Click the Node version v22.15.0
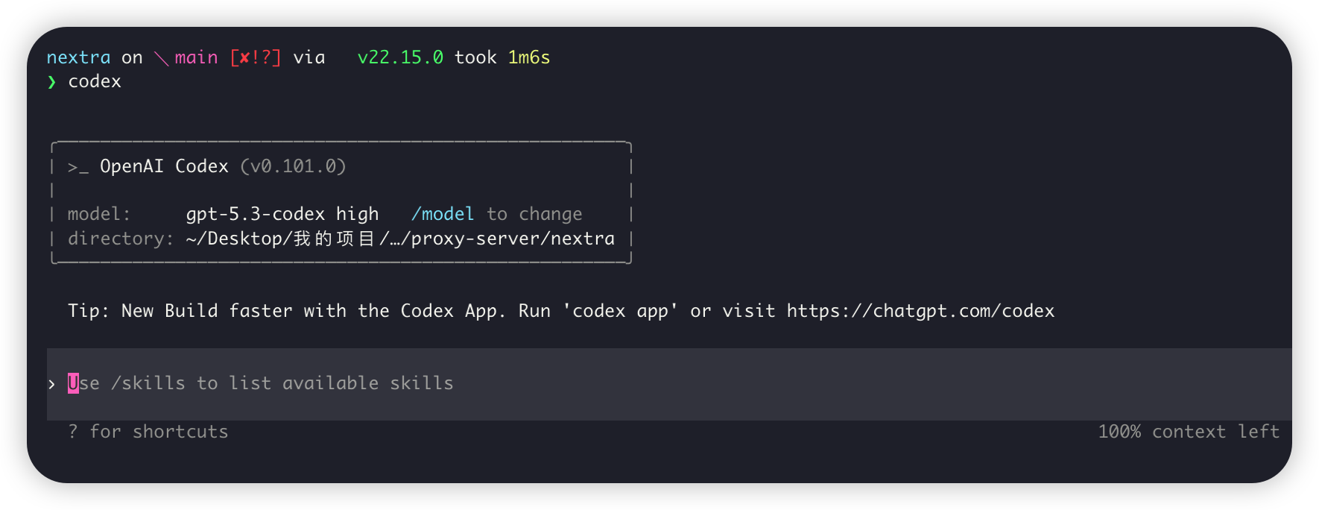Screen dimensions: 1319x510 pos(400,58)
